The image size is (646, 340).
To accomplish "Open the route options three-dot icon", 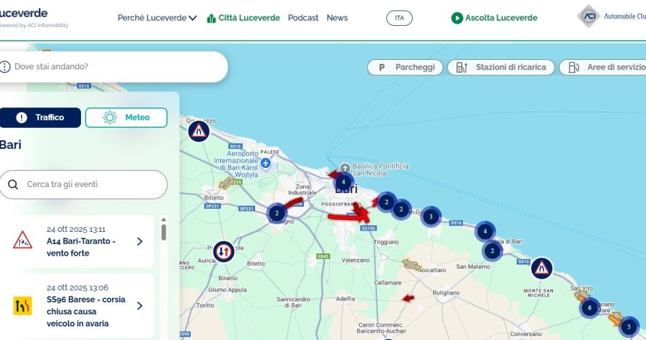I will 5,67.
